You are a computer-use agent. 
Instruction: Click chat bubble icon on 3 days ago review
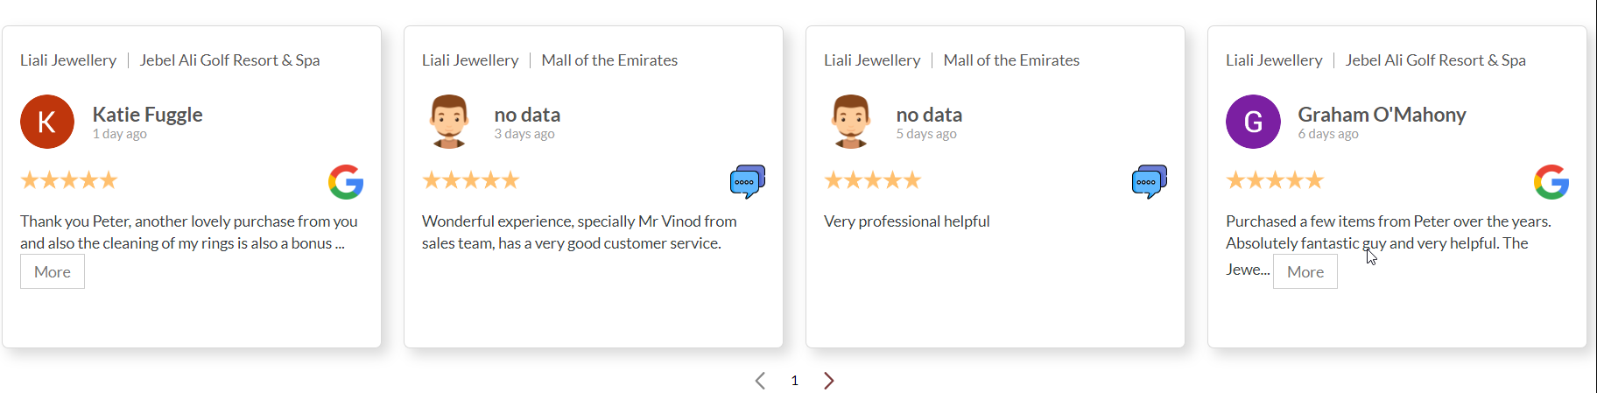[x=747, y=182]
